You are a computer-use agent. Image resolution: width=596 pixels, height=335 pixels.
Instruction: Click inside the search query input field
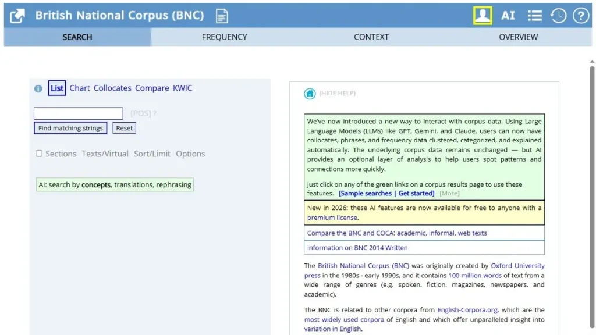tap(78, 113)
